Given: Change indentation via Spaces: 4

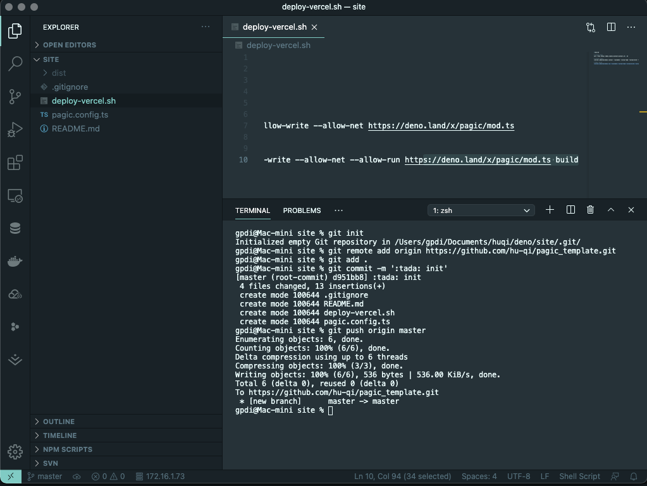Looking at the screenshot, I should tap(479, 476).
